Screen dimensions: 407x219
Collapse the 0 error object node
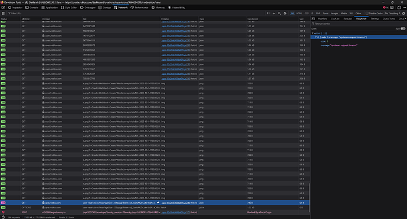tap(316, 37)
